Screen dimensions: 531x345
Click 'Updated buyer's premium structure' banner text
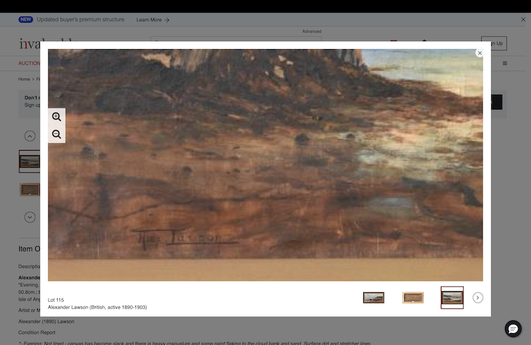80,20
